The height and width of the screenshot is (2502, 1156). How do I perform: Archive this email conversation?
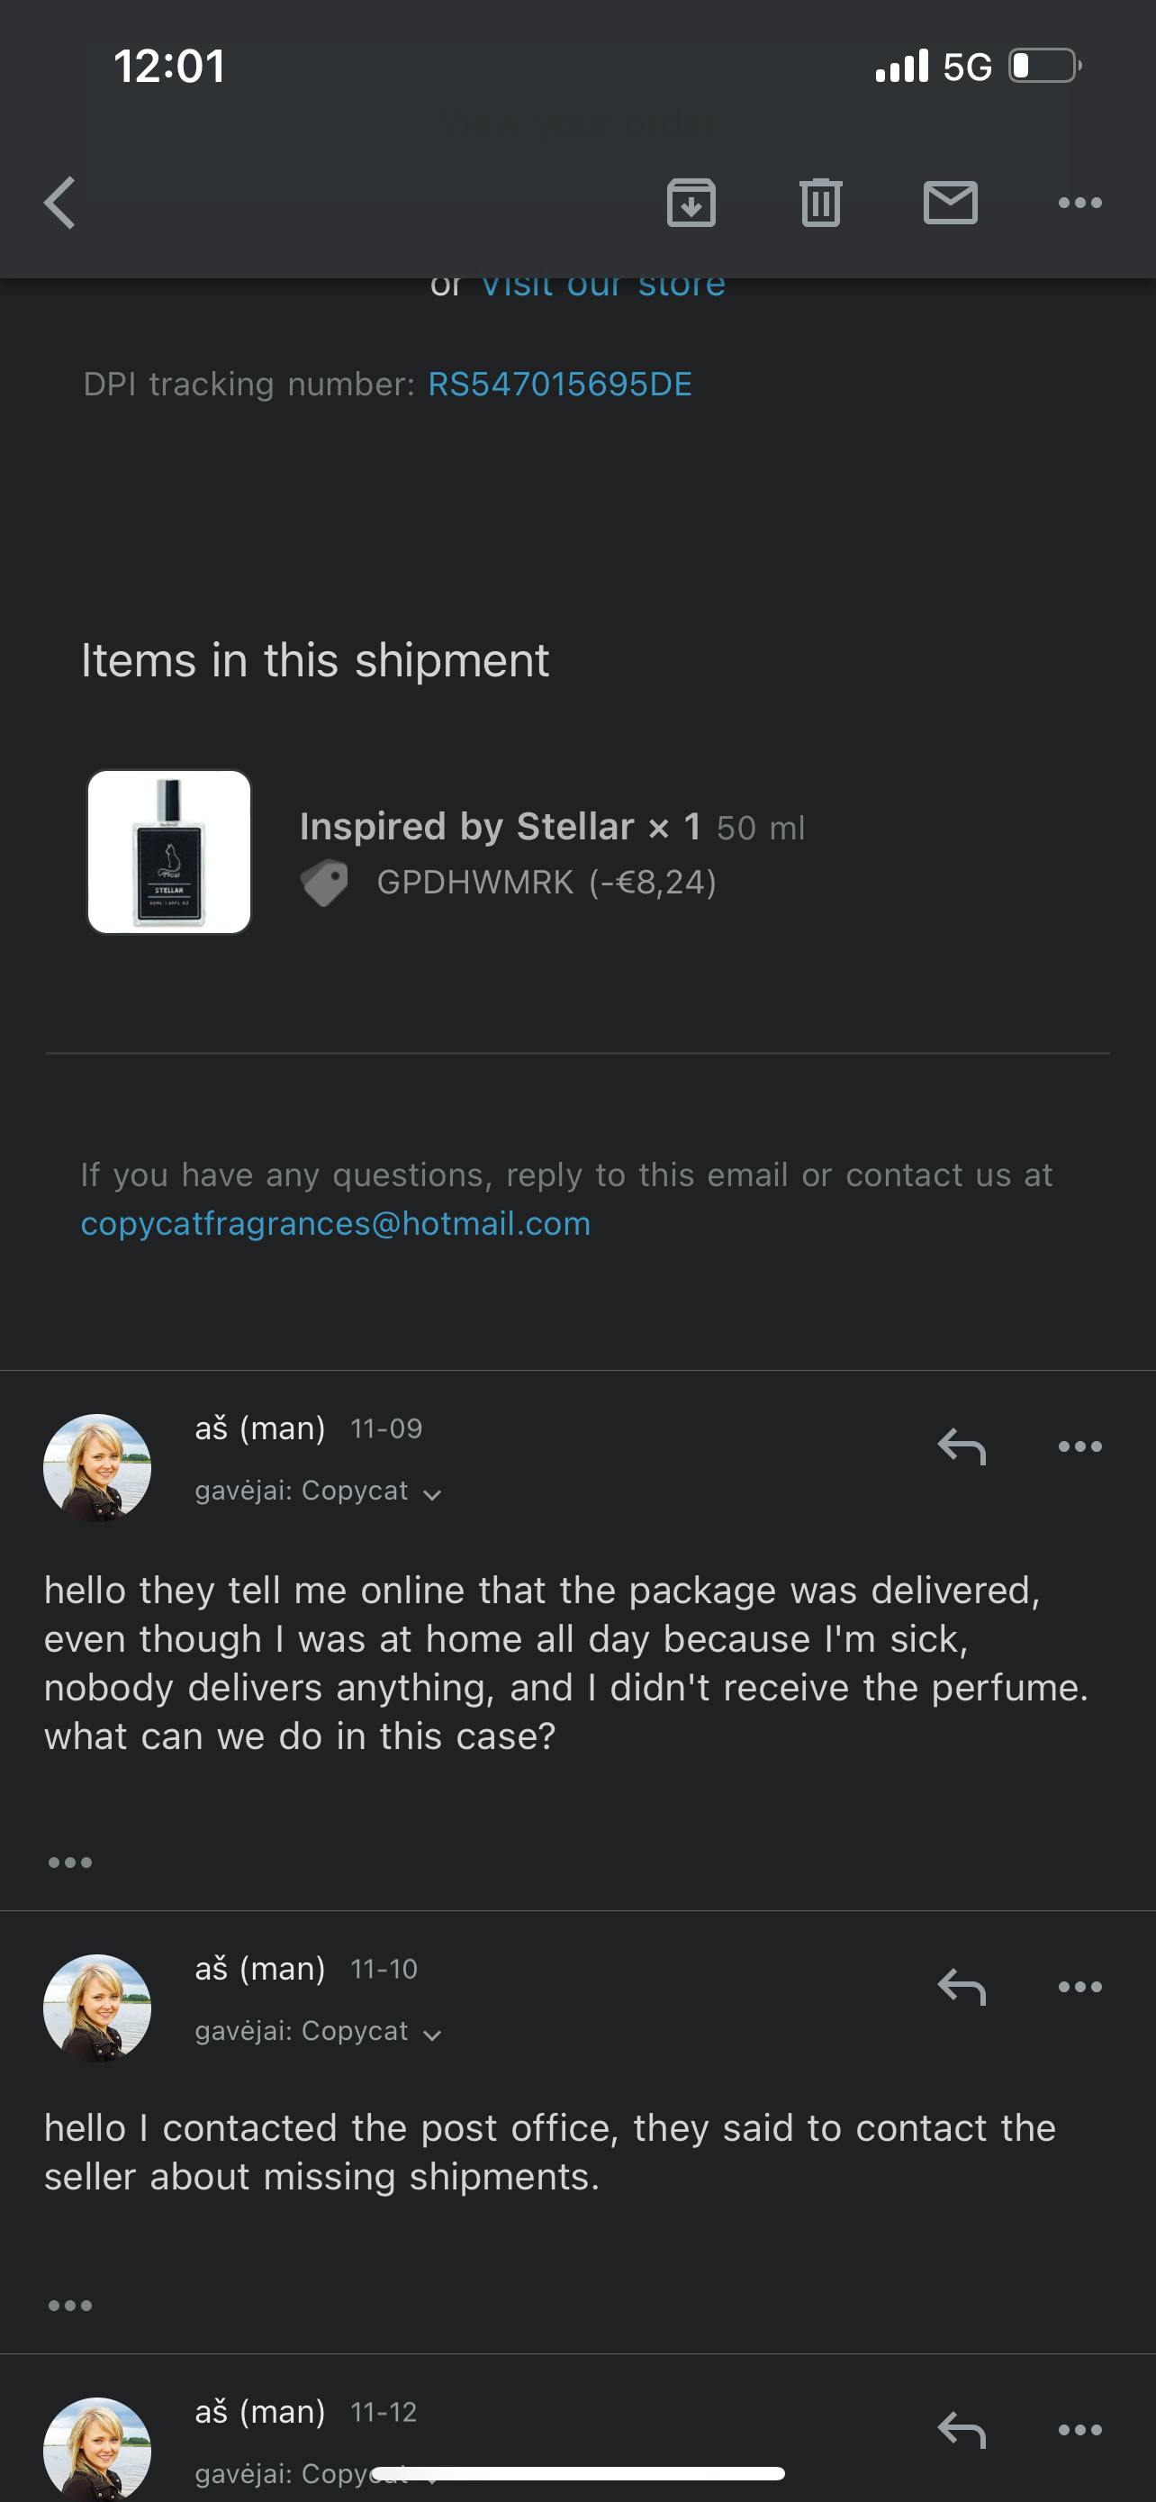[x=691, y=202]
